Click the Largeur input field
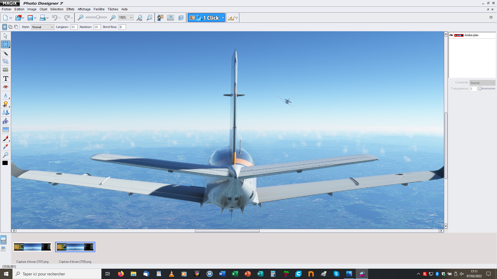The width and height of the screenshot is (497, 279). pyautogui.click(x=74, y=27)
